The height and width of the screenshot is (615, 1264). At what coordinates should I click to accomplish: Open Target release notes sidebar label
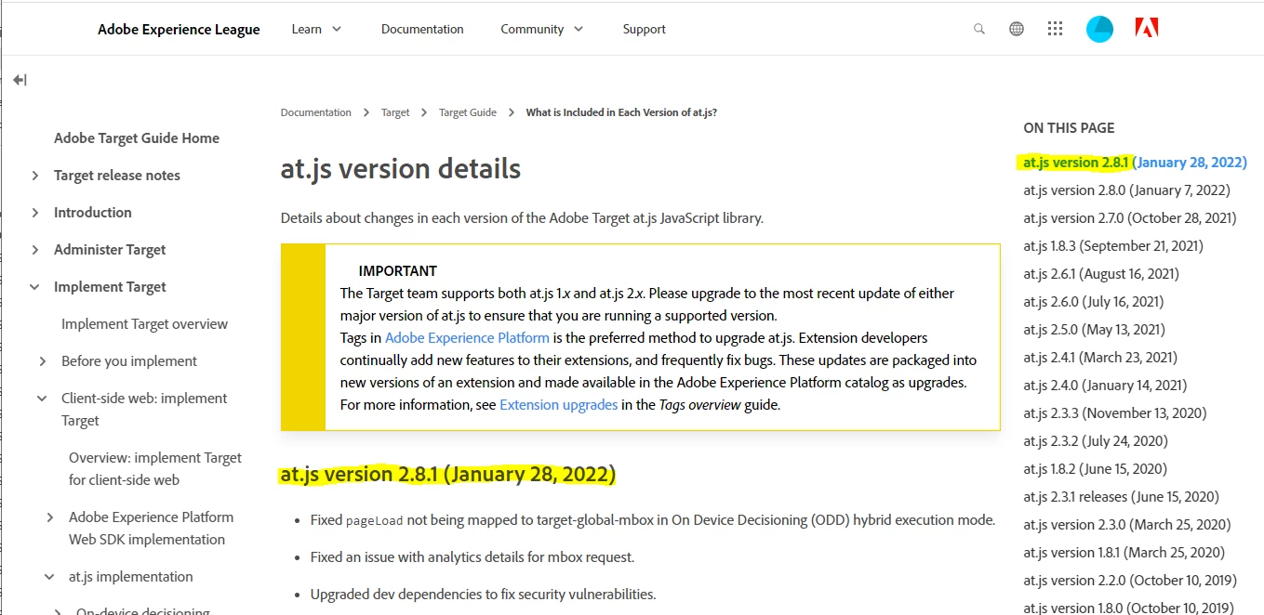click(117, 176)
